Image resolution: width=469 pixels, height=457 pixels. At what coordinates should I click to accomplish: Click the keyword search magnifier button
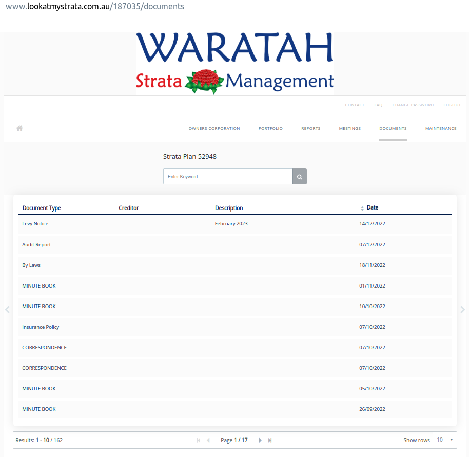(299, 177)
